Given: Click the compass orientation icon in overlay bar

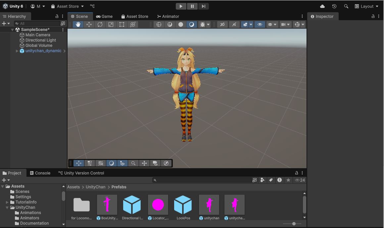Looking at the screenshot, I should click(166, 163).
